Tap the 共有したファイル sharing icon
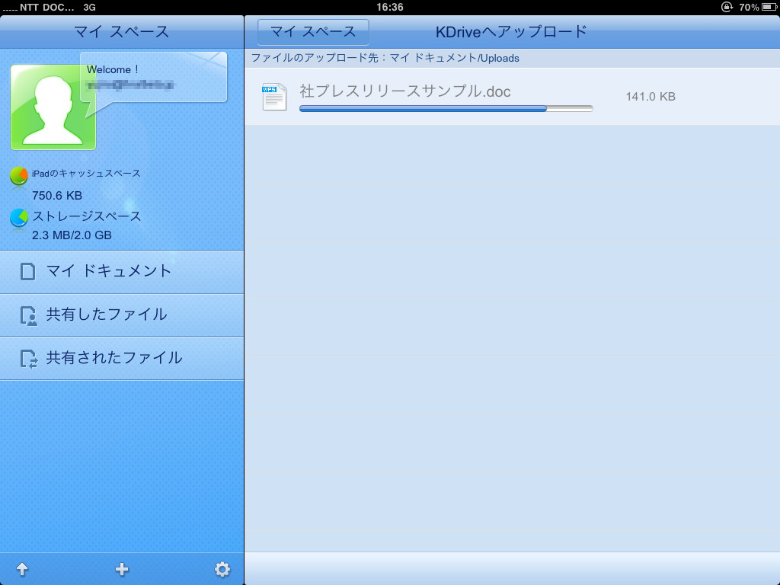Screen dimensions: 780x585 pos(27,315)
